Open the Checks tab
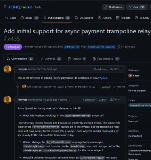151x160 pixels. coord(77,59)
